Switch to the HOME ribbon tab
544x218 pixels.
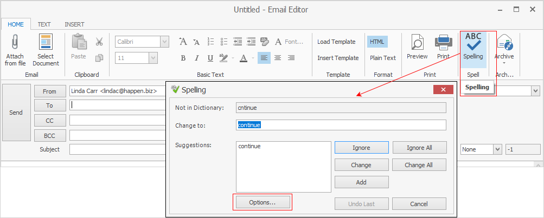[16, 24]
